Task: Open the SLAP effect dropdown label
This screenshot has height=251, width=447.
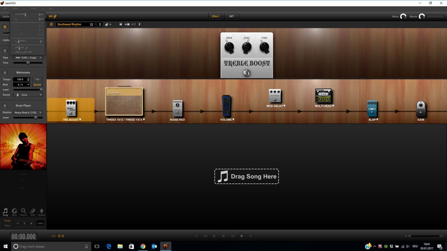Action: (x=373, y=120)
